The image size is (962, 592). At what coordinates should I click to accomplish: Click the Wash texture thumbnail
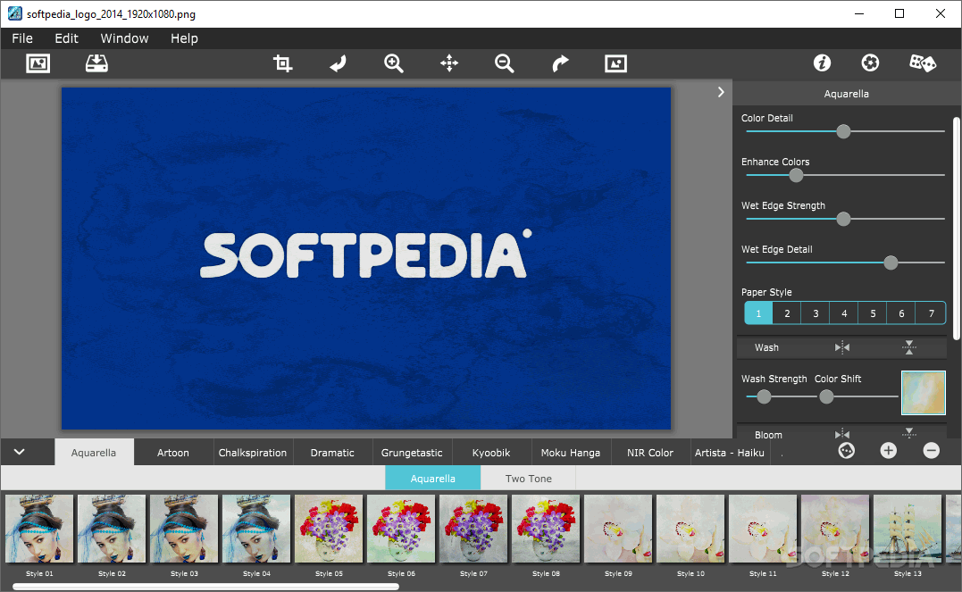[924, 393]
